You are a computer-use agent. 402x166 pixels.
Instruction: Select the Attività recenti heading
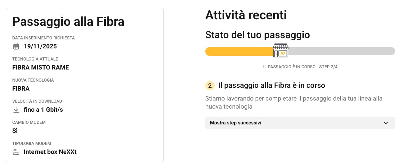tap(246, 15)
